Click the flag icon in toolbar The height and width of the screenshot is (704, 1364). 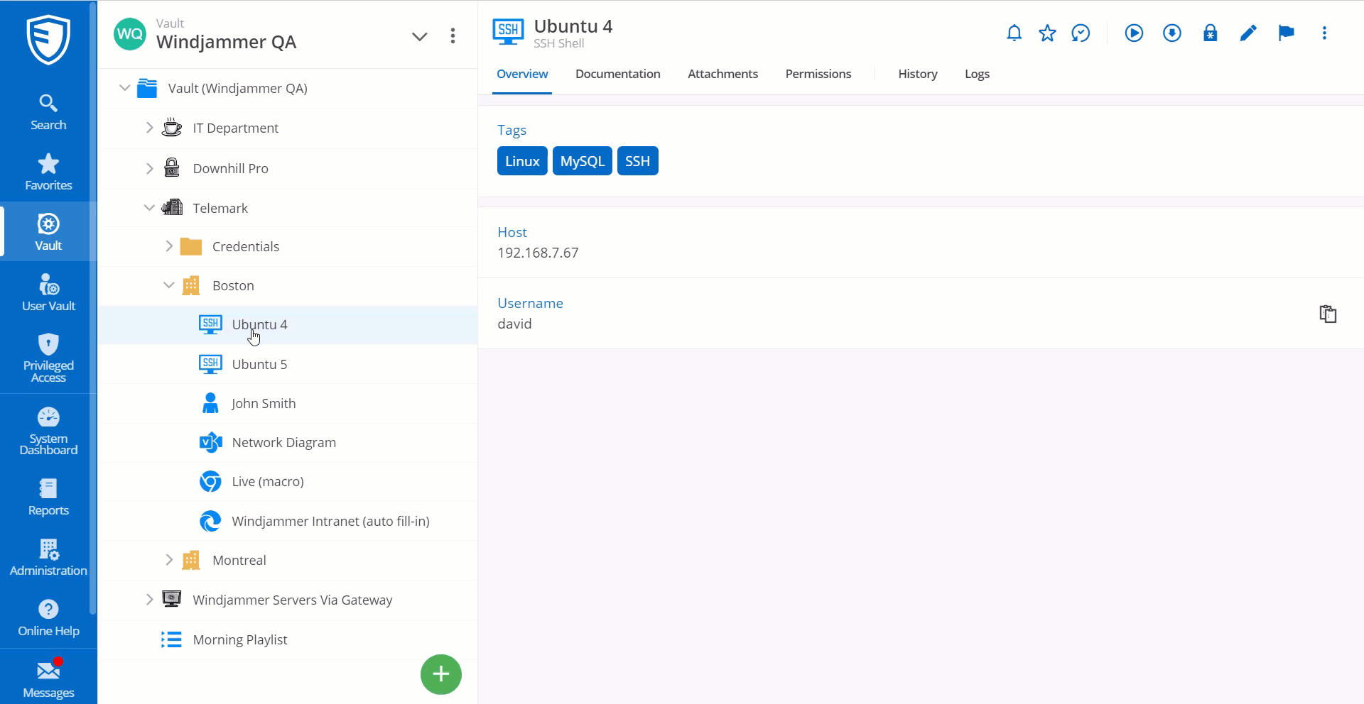pyautogui.click(x=1286, y=33)
